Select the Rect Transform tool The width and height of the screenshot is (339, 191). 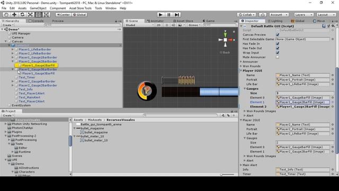pos(38,14)
